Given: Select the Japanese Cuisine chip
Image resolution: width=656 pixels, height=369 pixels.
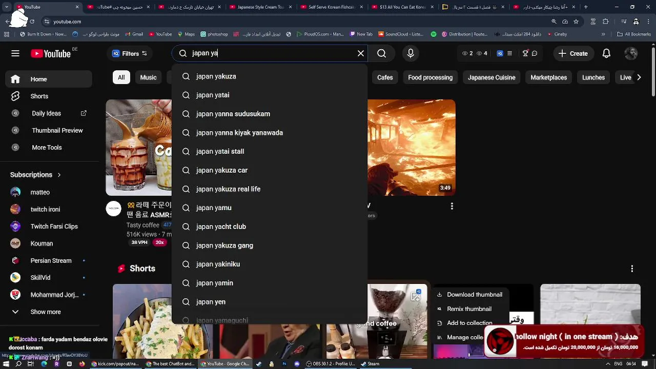Looking at the screenshot, I should tap(491, 77).
